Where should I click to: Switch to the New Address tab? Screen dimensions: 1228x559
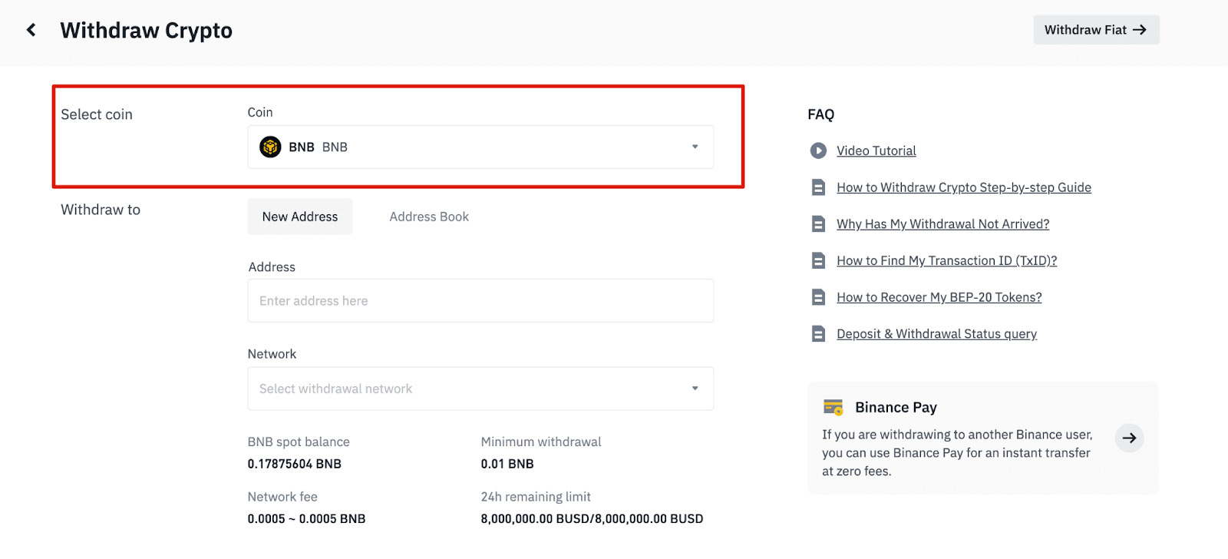coord(300,217)
